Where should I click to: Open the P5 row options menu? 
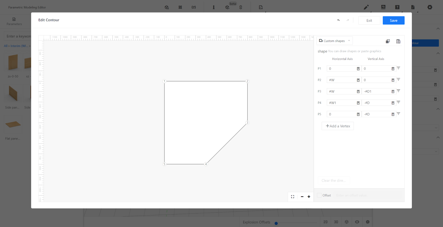click(x=398, y=114)
